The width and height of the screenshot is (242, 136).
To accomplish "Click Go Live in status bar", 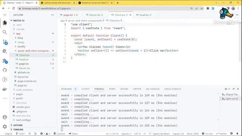I will coord(208,133).
